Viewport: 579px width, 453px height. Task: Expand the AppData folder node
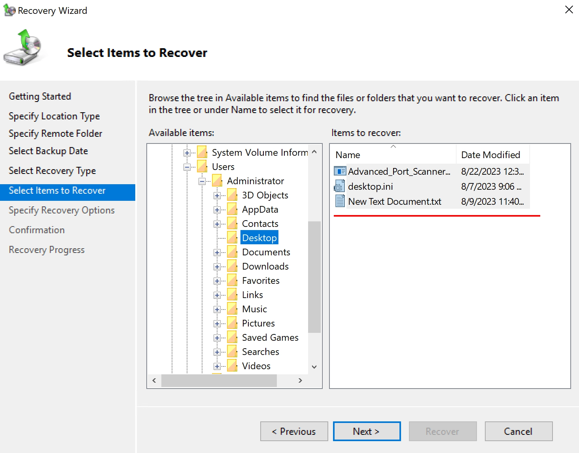(x=217, y=210)
